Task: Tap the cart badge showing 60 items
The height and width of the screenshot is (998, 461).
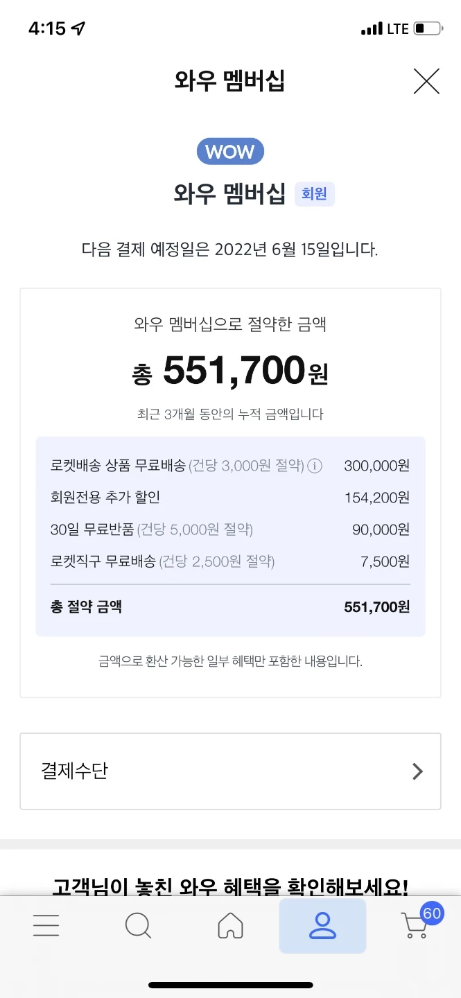Action: tap(430, 913)
